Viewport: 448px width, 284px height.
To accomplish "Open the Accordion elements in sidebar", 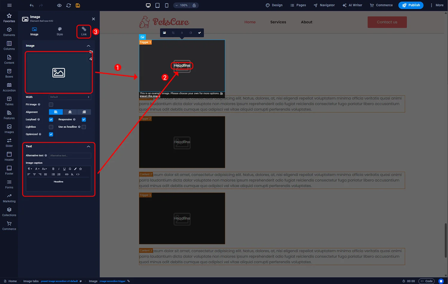I will click(9, 87).
